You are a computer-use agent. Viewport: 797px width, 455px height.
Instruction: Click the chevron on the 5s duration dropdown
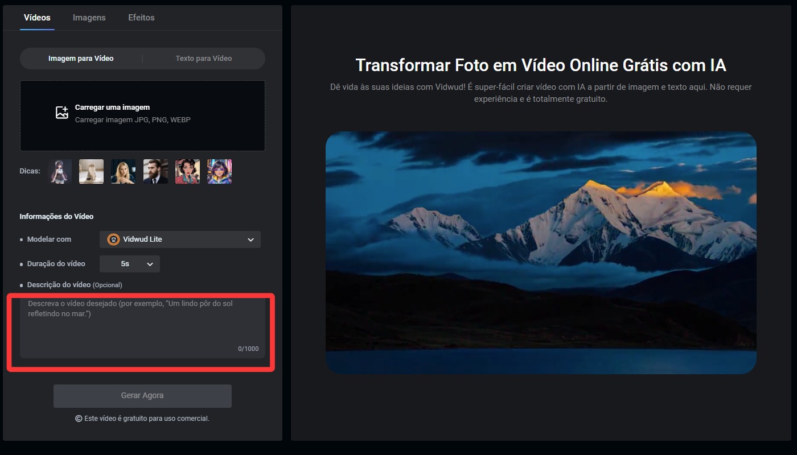(150, 264)
